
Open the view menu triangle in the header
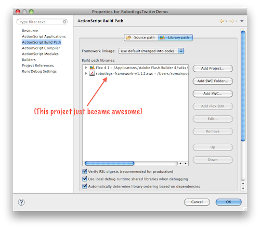coord(242,21)
